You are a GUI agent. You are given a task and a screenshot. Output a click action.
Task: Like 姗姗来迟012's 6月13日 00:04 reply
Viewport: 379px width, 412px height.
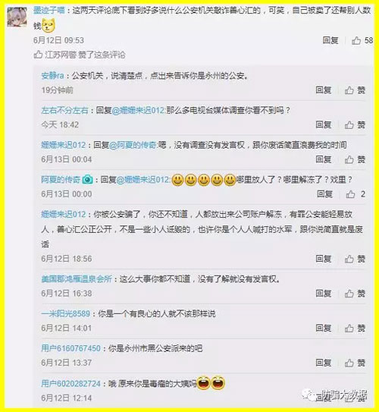[x=355, y=159]
